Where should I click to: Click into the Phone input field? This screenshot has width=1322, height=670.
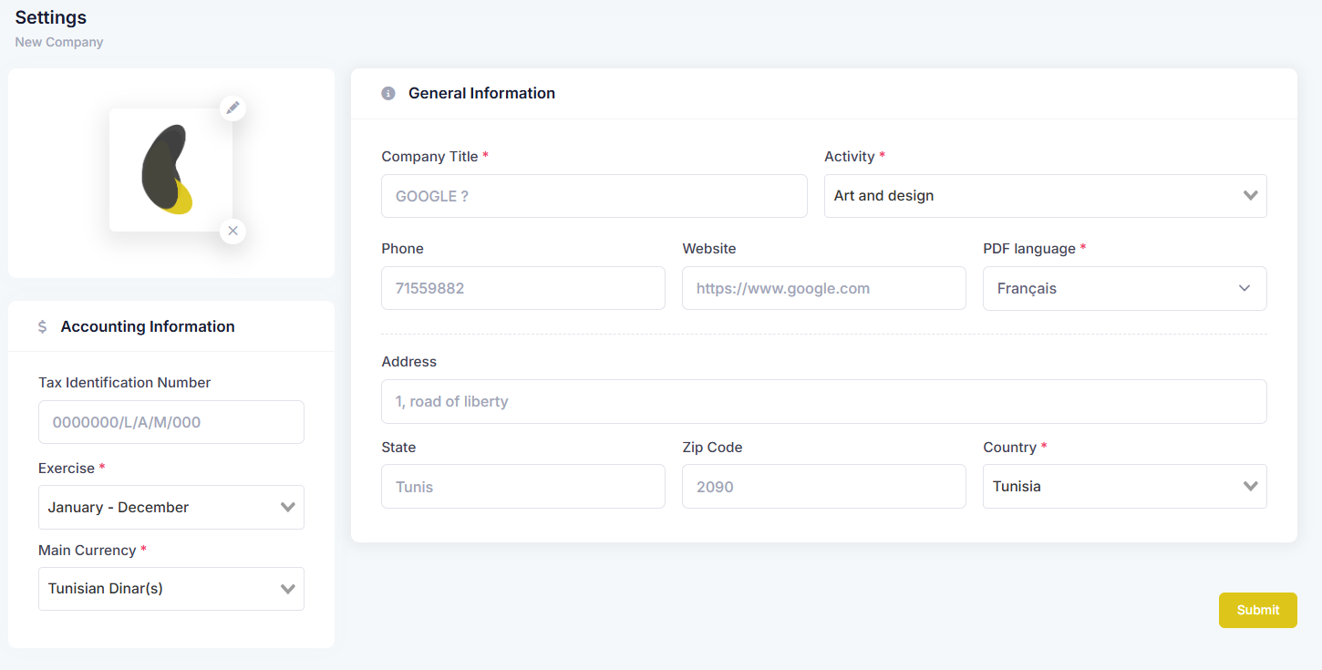[x=523, y=288]
